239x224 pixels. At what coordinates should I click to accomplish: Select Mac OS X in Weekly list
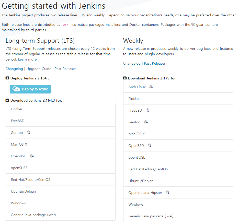(178, 134)
